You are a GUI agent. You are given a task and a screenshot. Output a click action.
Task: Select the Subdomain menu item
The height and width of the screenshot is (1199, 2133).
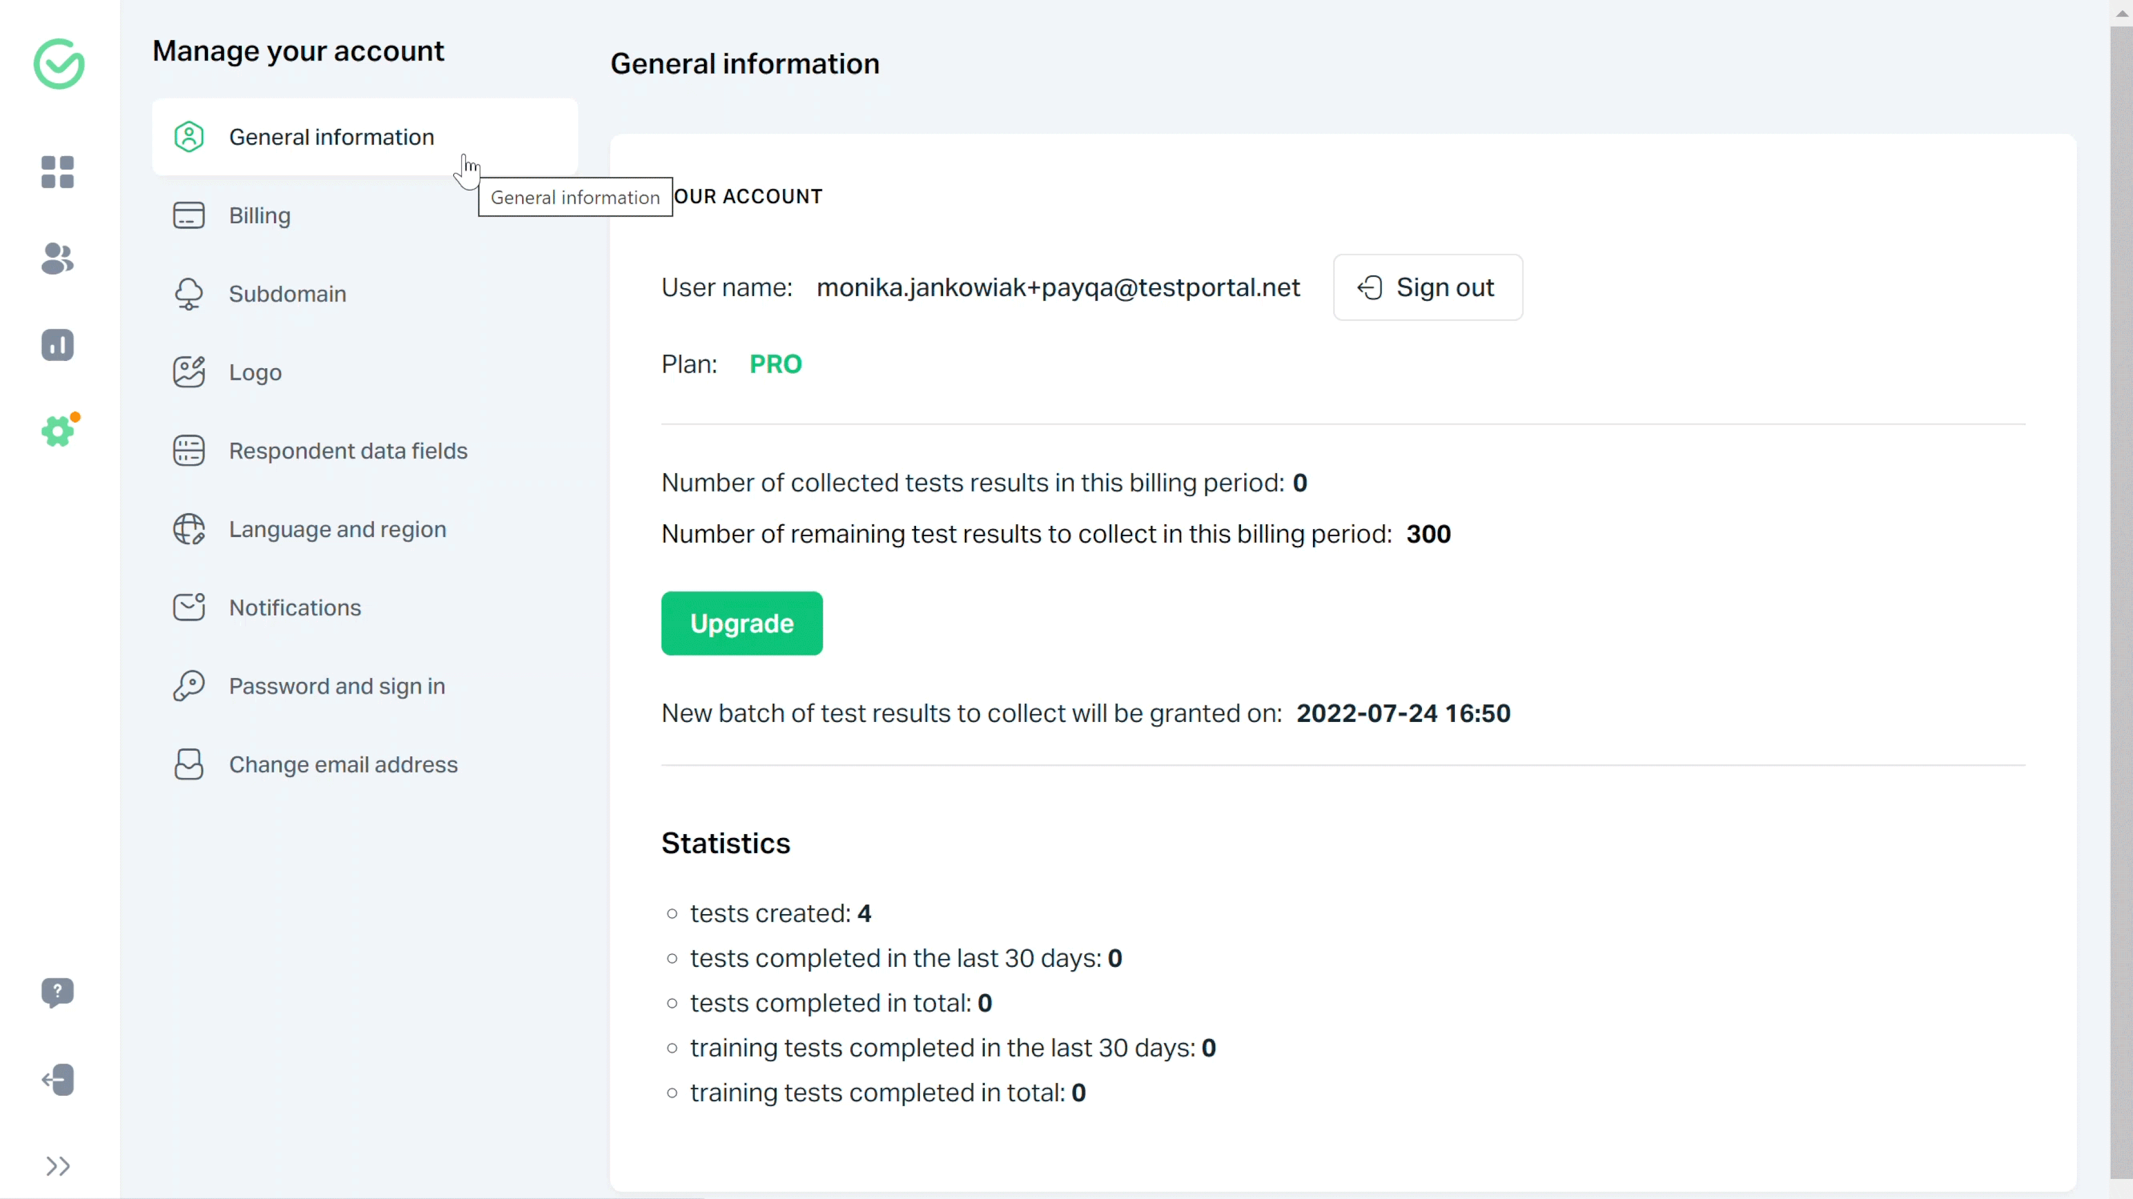[287, 293]
